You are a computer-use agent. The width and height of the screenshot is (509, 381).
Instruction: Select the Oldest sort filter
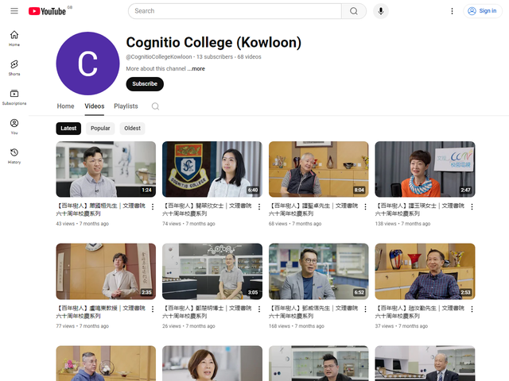(132, 128)
